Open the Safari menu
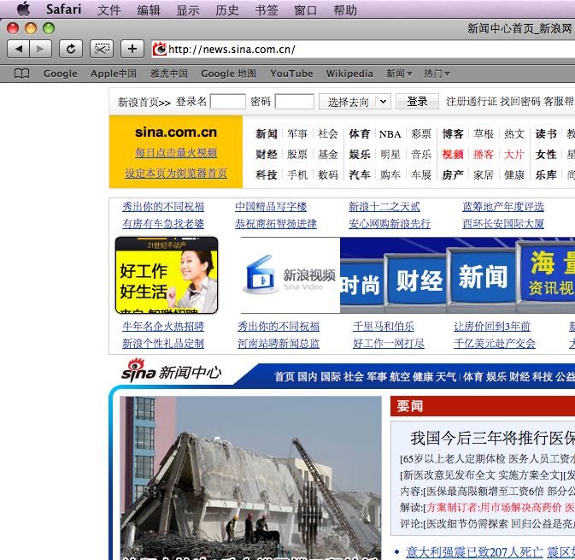This screenshot has height=560, width=575. (63, 9)
